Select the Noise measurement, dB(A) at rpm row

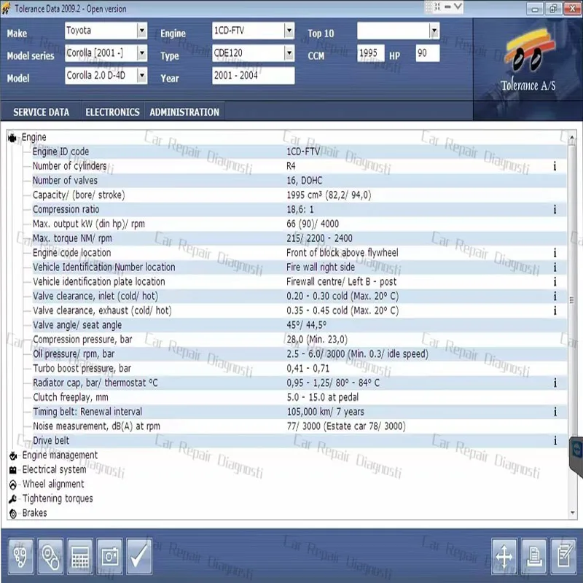(300, 426)
